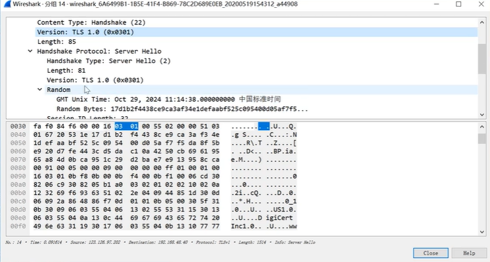Select the Length: 81 row
This screenshot has height=262, width=490.
pos(66,70)
